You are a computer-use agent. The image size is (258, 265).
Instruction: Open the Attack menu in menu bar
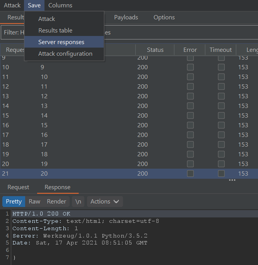point(12,5)
